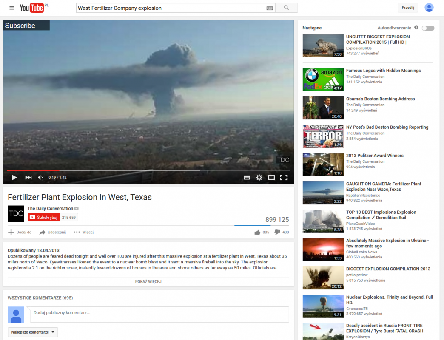Unmute the video sound
The width and height of the screenshot is (444, 340).
pyautogui.click(x=41, y=178)
